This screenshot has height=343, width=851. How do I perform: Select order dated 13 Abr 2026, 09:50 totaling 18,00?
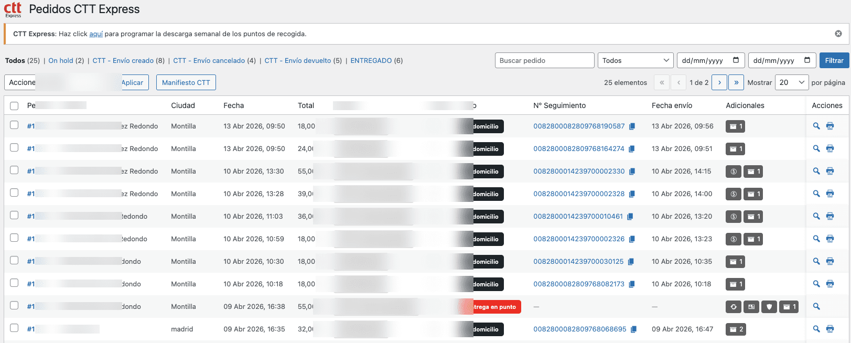[14, 125]
